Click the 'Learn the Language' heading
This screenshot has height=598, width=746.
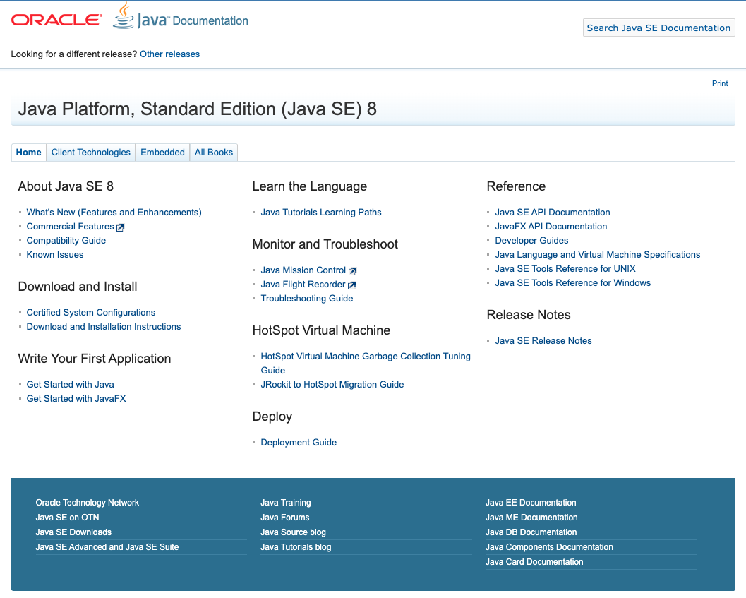point(310,186)
